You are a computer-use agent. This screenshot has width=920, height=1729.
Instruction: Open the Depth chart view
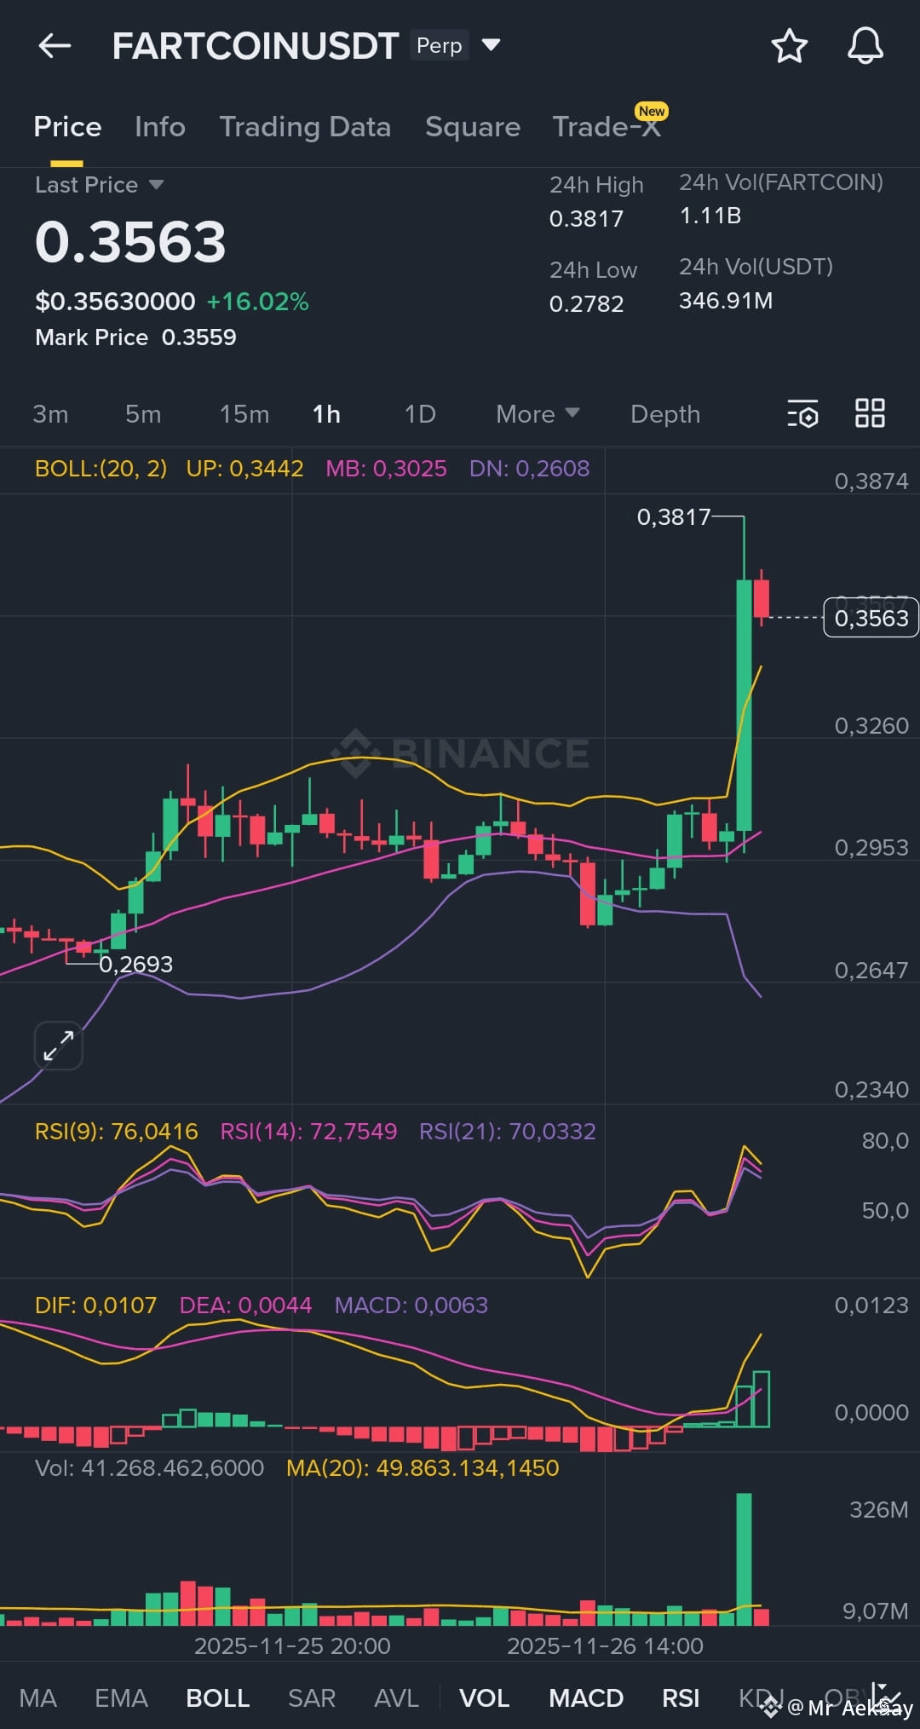tap(665, 414)
